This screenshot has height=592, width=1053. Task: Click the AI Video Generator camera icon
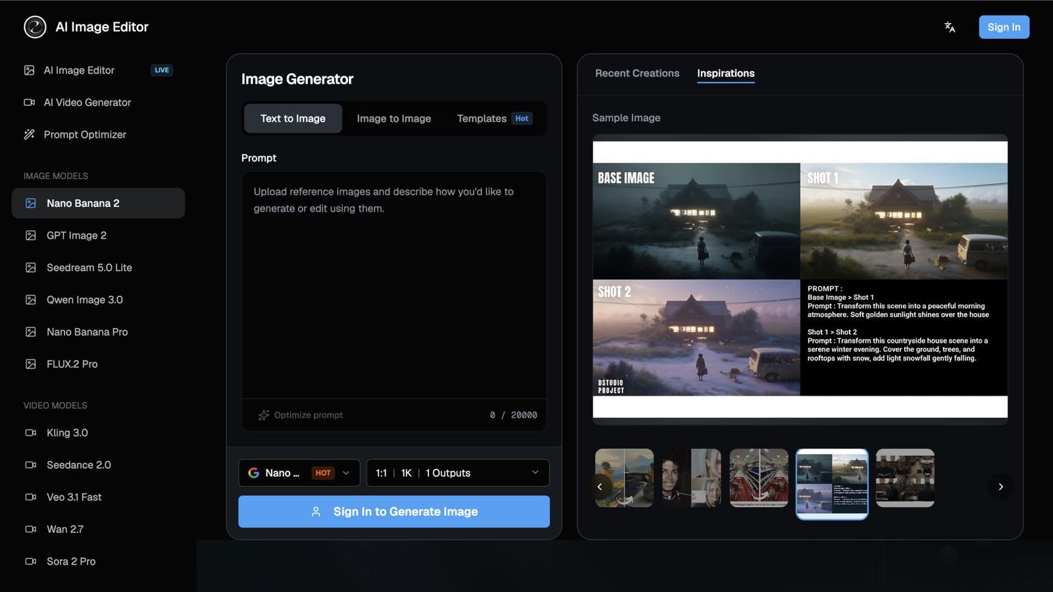30,103
